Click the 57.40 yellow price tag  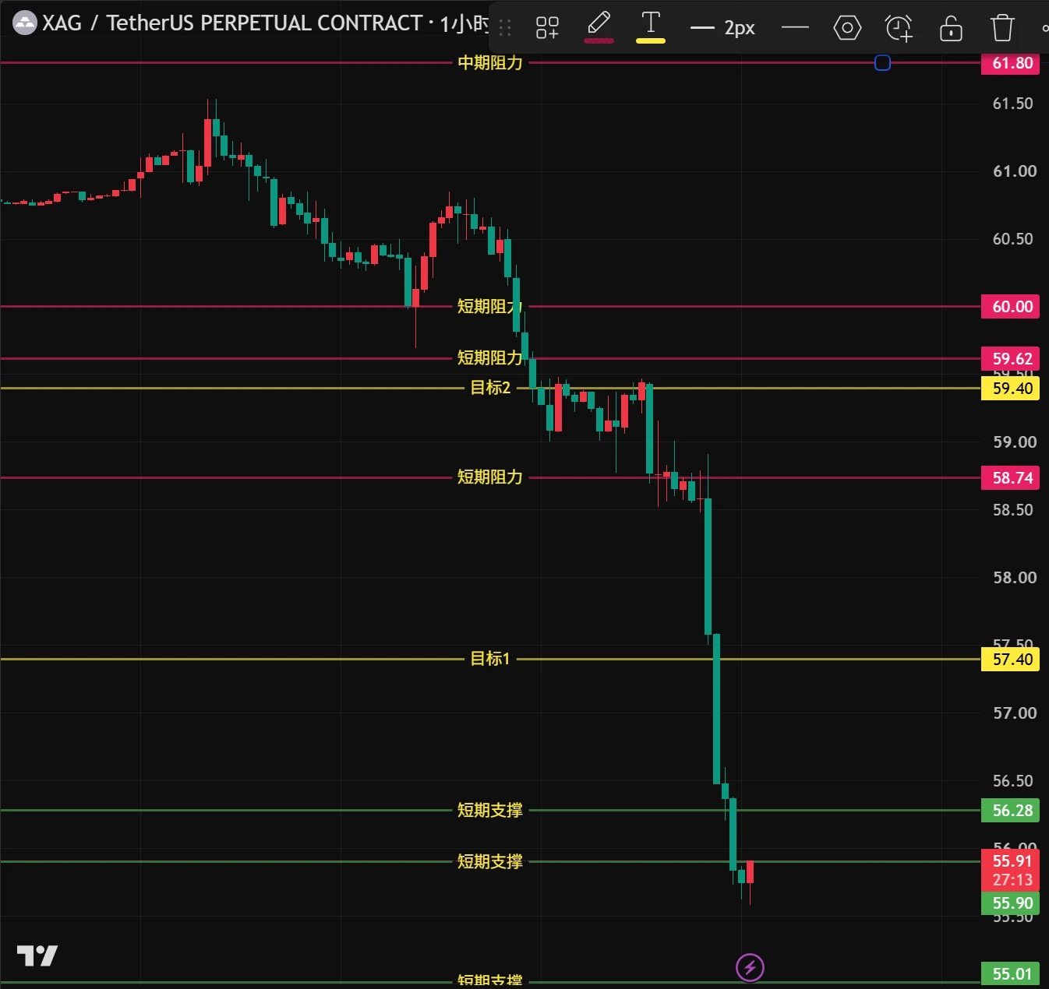[1010, 660]
